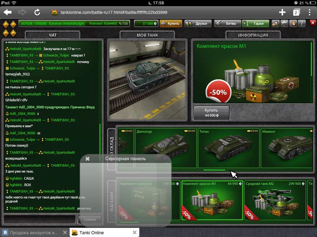Close the Продажа аккаунтов browser tab
317x237 pixels.
(65, 232)
